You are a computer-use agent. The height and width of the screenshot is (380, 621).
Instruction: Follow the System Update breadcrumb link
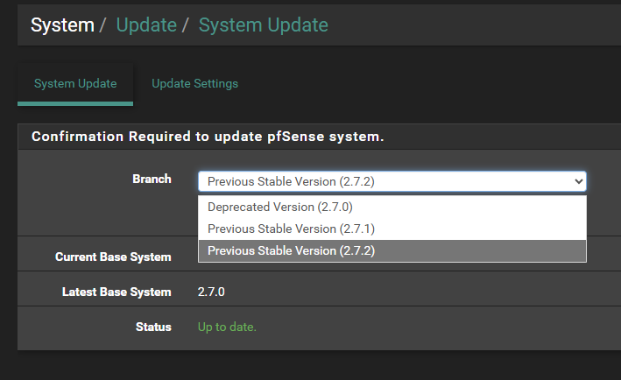(263, 25)
